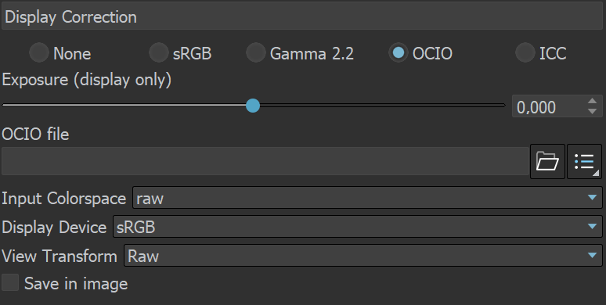The width and height of the screenshot is (606, 305).
Task: Open the OCIO file folder browser
Action: click(547, 161)
